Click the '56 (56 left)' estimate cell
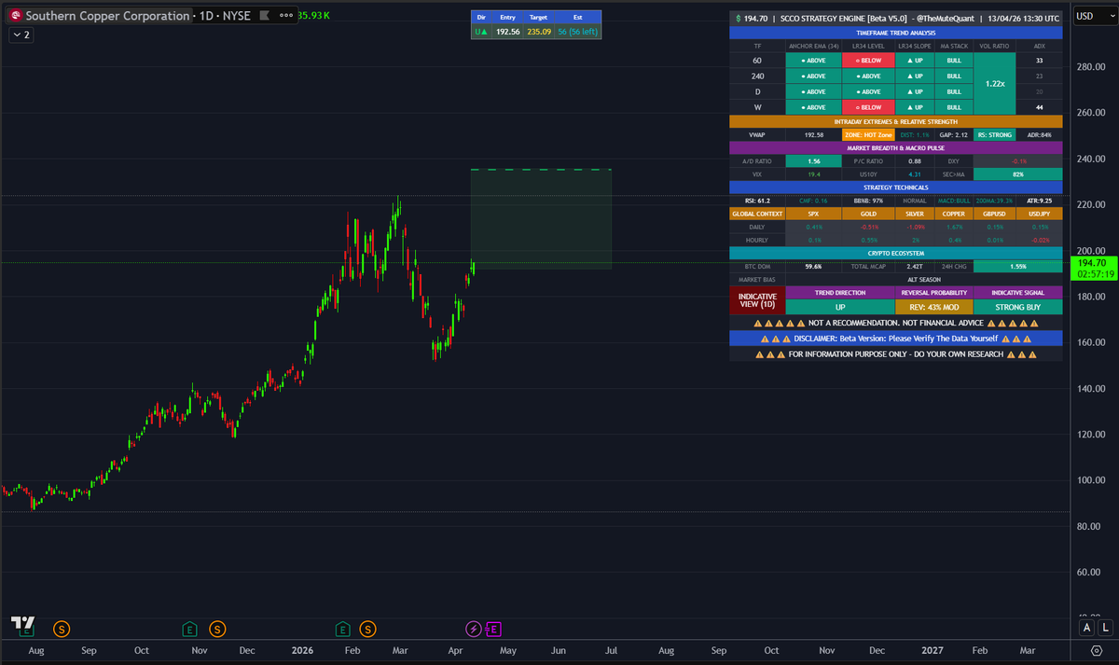This screenshot has width=1119, height=665. click(x=578, y=31)
